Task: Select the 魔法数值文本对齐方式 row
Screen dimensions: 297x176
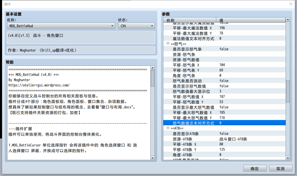Action: [x=224, y=39]
